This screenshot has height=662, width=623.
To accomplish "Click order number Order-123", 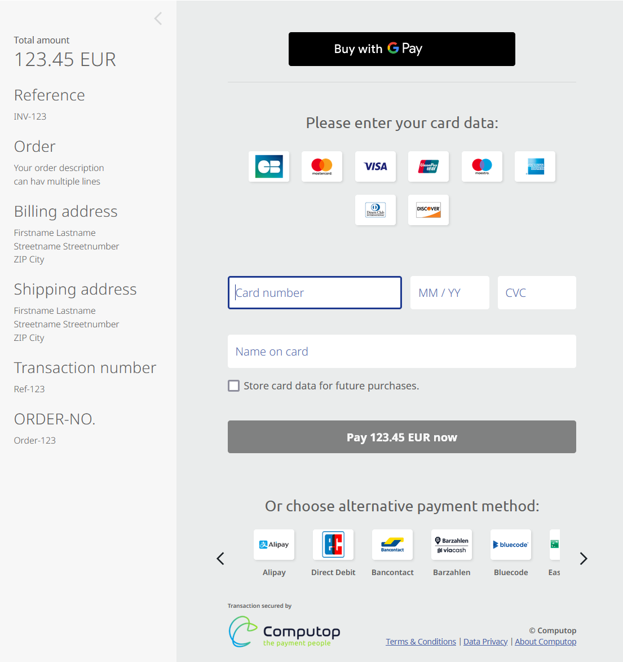I will click(34, 440).
